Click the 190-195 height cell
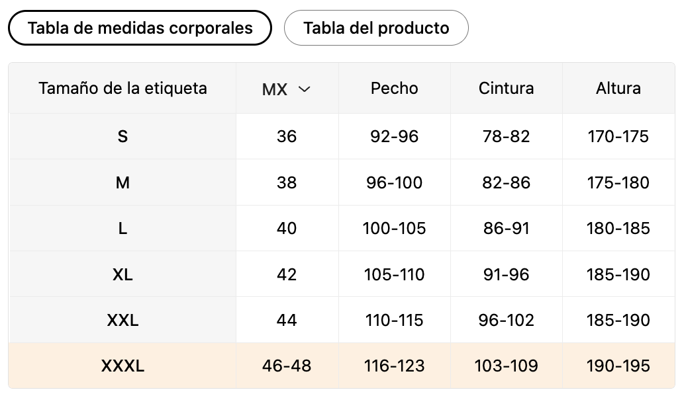This screenshot has width=682, height=394. 618,366
